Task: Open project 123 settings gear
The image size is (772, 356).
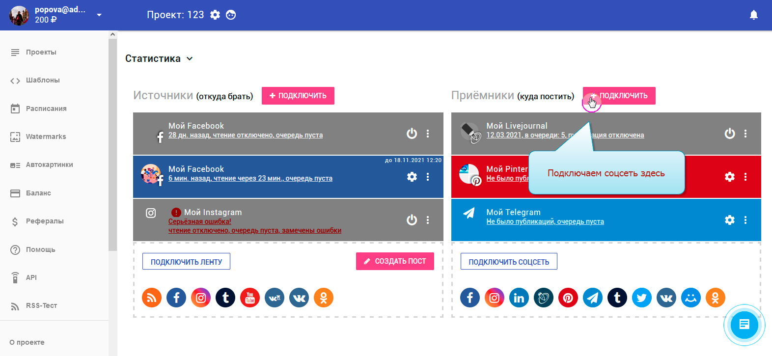Action: click(215, 15)
